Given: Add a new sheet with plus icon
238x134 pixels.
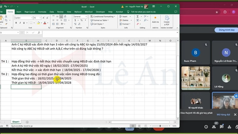Looking at the screenshot, I should point(27,122).
